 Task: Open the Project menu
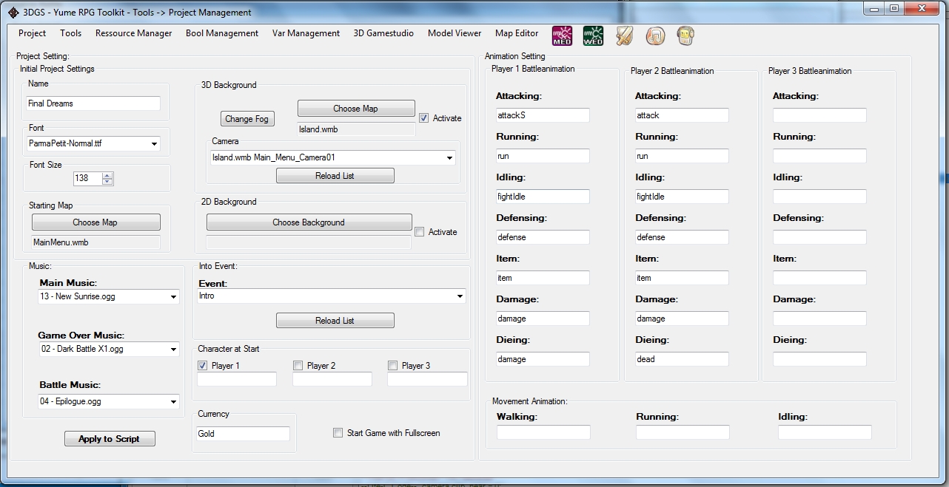[32, 33]
